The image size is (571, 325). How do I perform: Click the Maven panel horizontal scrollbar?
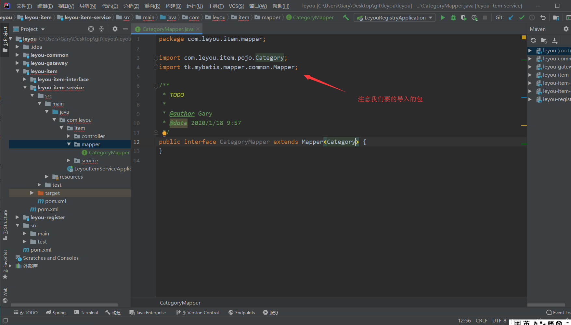[x=546, y=305]
